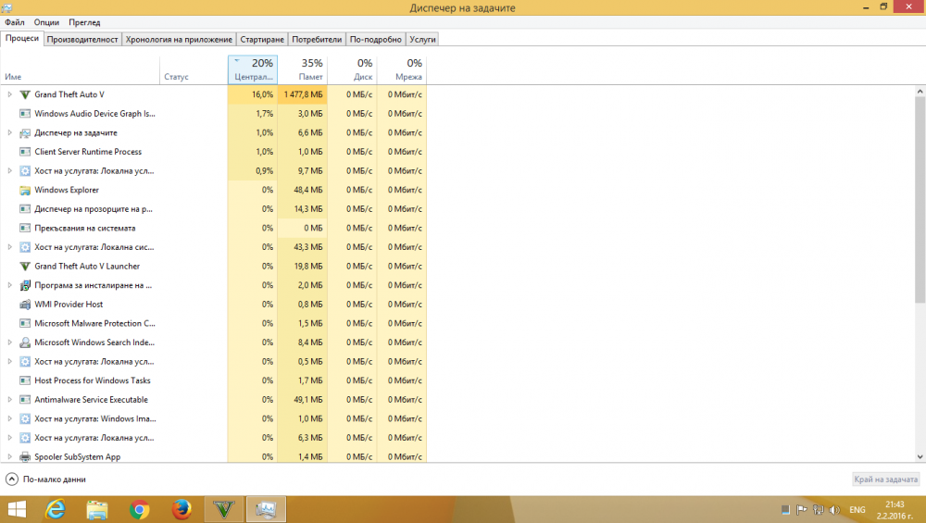926x523 pixels.
Task: Click the scrollbar down arrow
Action: click(x=920, y=457)
